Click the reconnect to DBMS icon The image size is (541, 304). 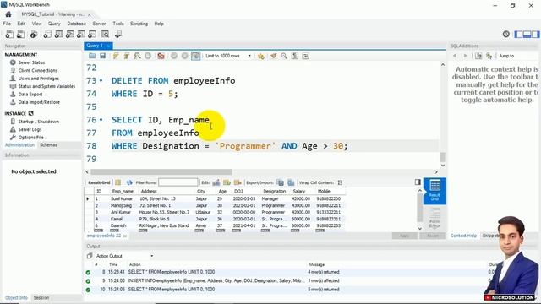click(118, 34)
